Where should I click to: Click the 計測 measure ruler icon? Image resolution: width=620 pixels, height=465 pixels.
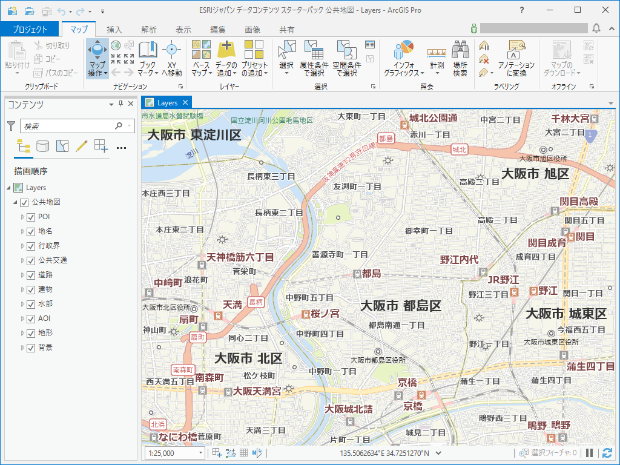(436, 51)
